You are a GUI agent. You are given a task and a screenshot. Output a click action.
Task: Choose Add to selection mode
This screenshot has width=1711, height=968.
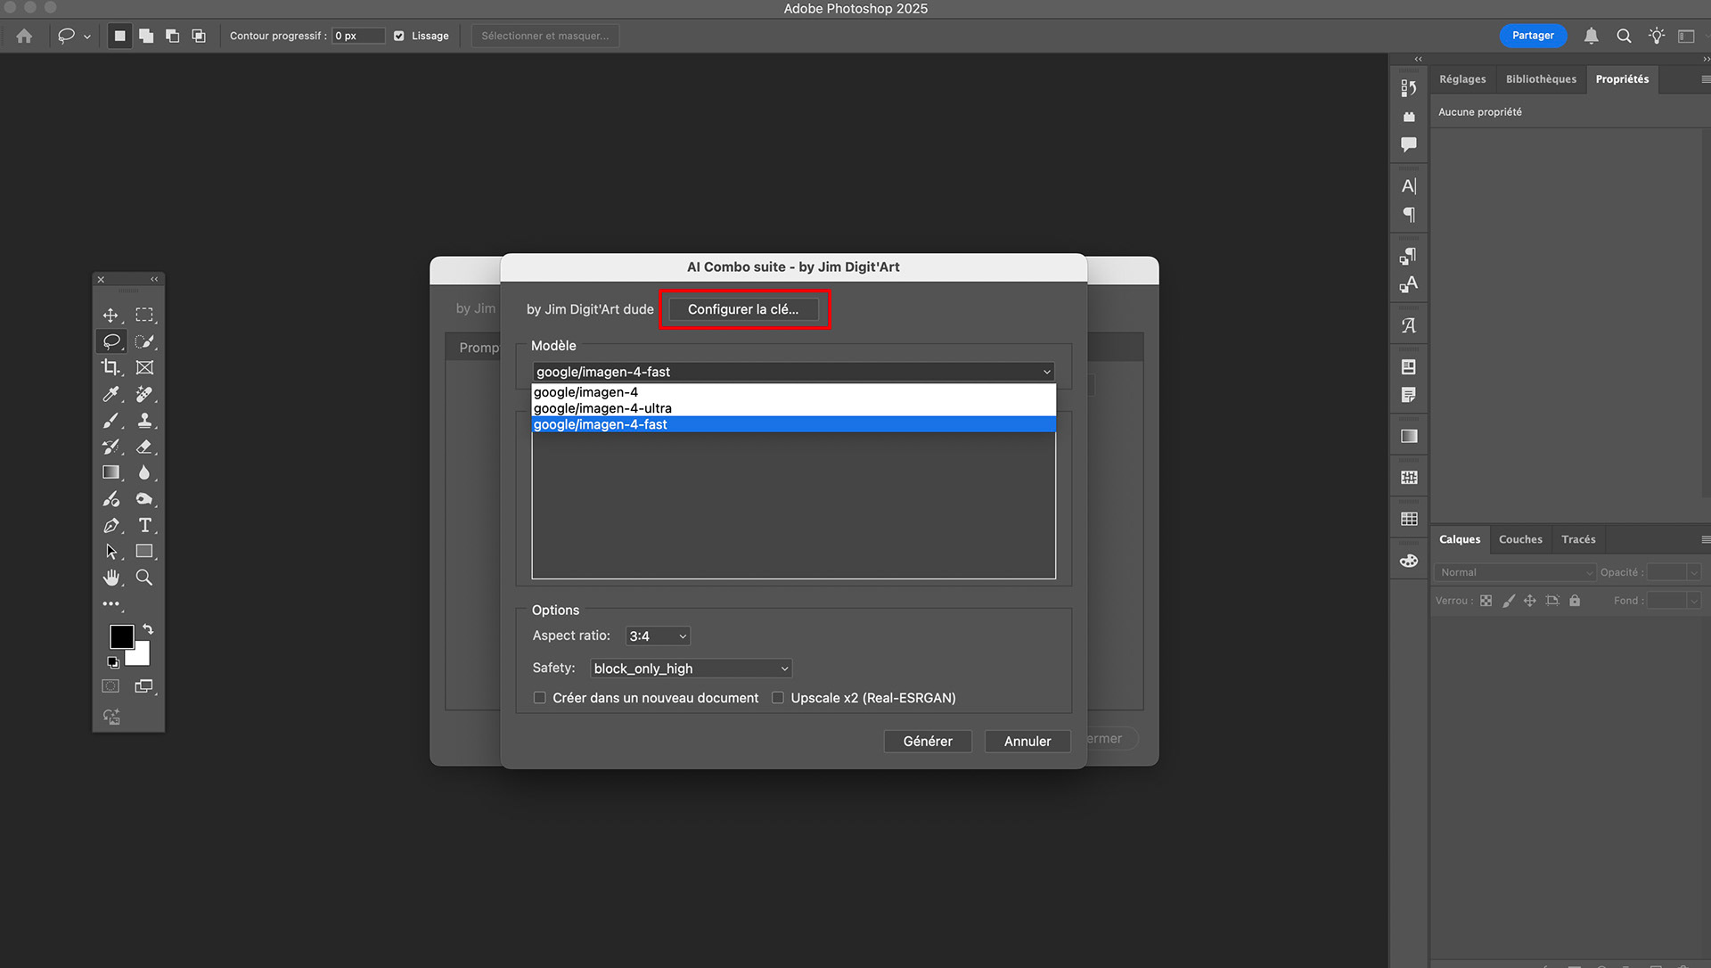pyautogui.click(x=146, y=36)
